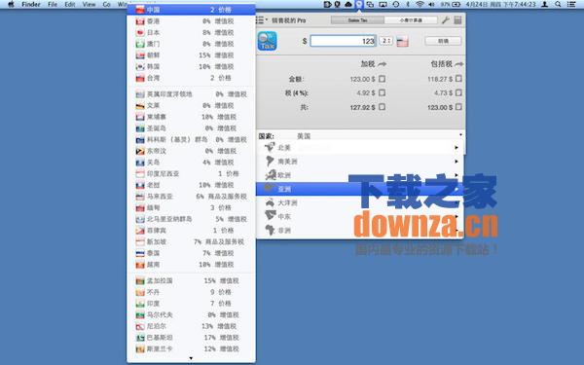Choose 澳门 0% 增值税 entry
Image resolution: width=584 pixels, height=365 pixels.
pyautogui.click(x=191, y=44)
